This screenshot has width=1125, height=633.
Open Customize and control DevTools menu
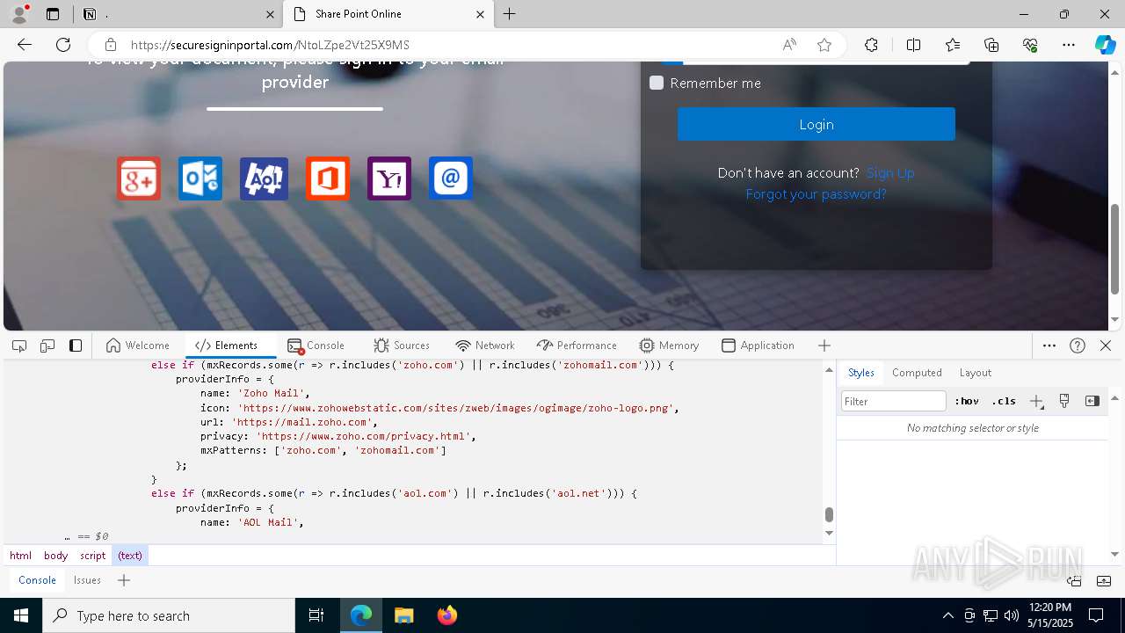(1049, 346)
